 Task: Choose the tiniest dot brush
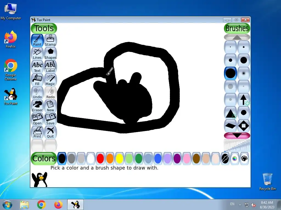(231, 47)
